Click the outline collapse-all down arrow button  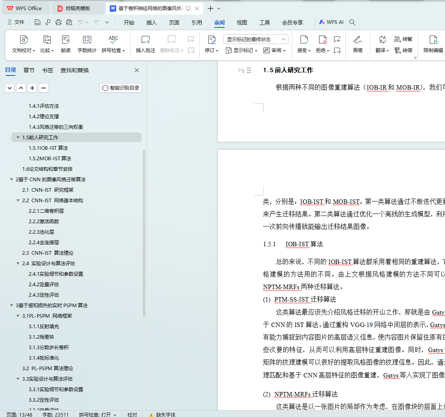[x=10, y=88]
